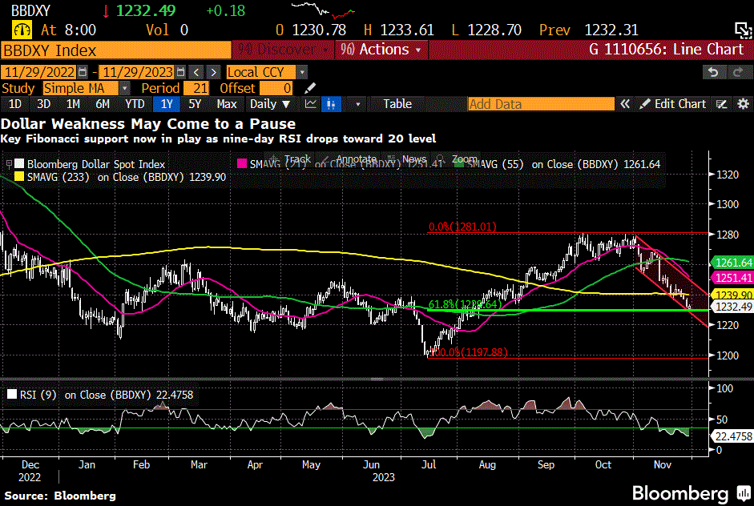Open chart settings gear icon
Image resolution: width=754 pixels, height=506 pixels.
[743, 104]
